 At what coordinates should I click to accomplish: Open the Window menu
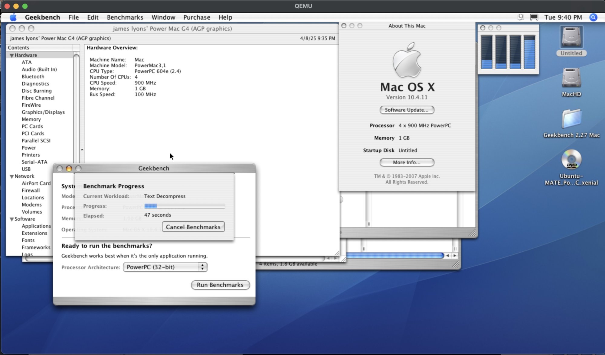coord(163,17)
